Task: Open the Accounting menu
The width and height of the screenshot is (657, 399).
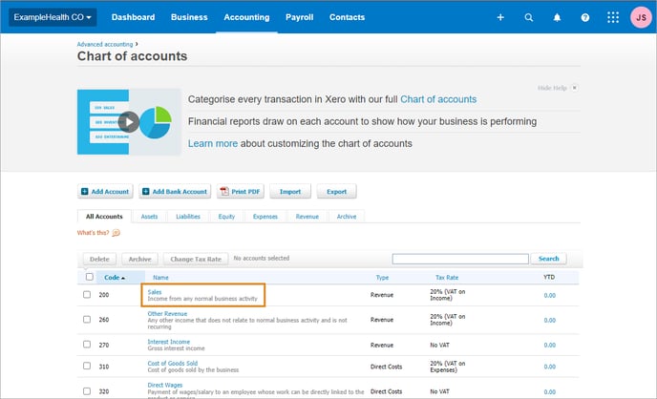Action: (x=246, y=17)
